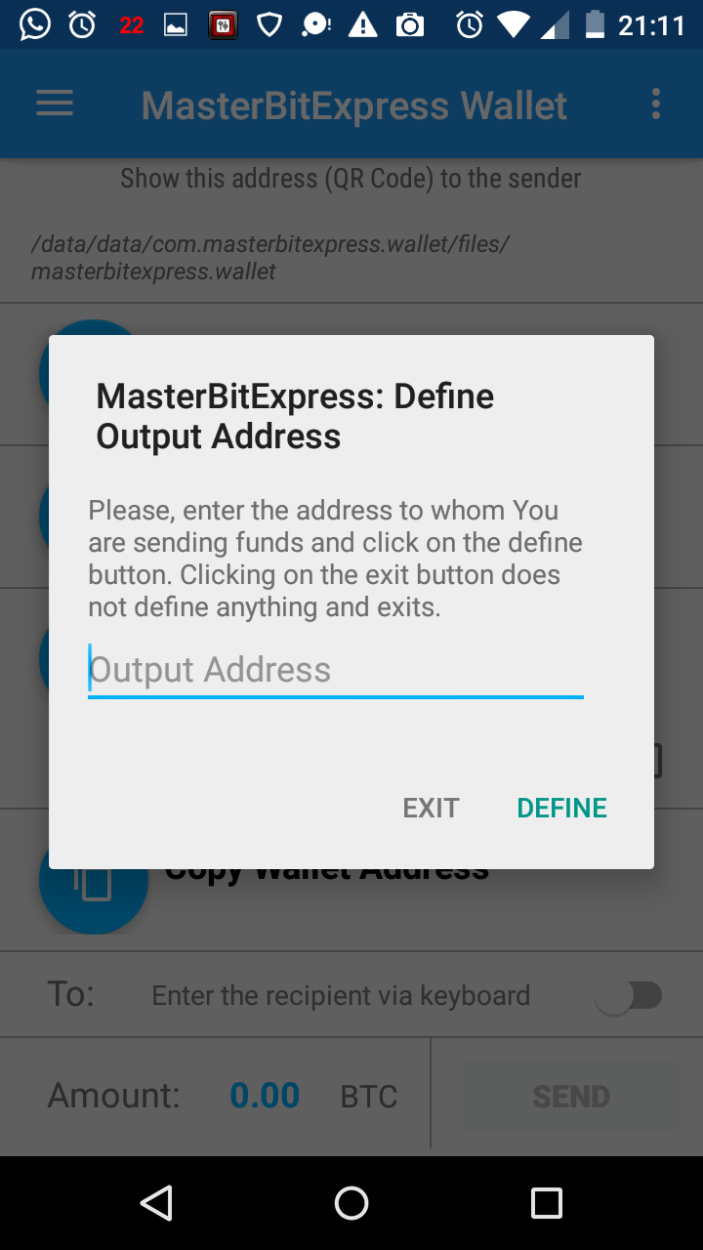Tap the shield icon in status bar

coord(269,24)
